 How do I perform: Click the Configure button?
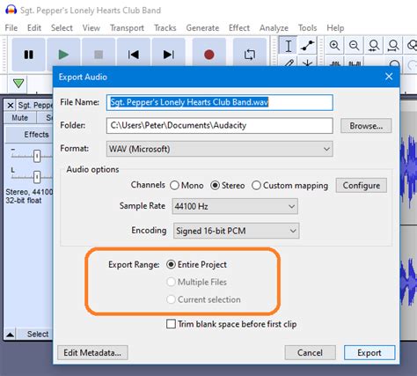pos(362,186)
